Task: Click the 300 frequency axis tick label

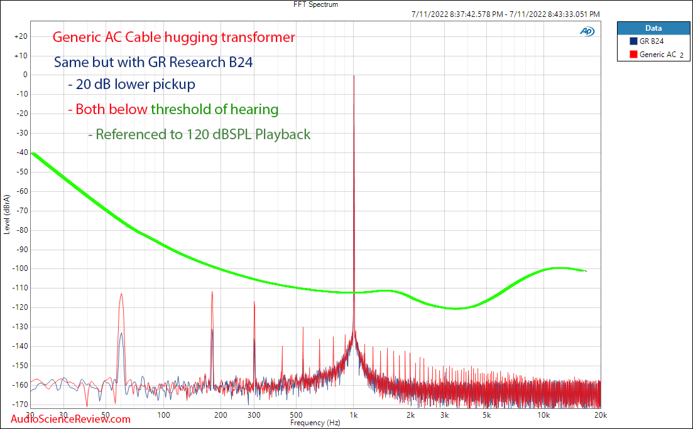Action: (x=254, y=415)
